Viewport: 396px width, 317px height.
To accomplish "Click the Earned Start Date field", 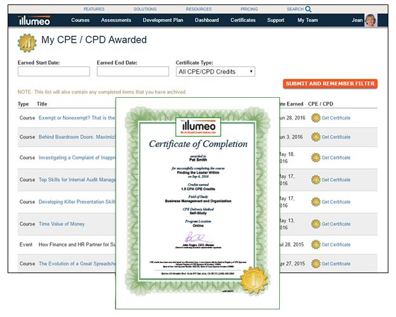I will [54, 71].
